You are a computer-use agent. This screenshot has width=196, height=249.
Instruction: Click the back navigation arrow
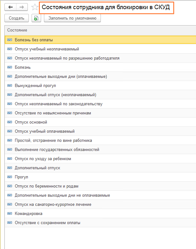[x=10, y=7]
